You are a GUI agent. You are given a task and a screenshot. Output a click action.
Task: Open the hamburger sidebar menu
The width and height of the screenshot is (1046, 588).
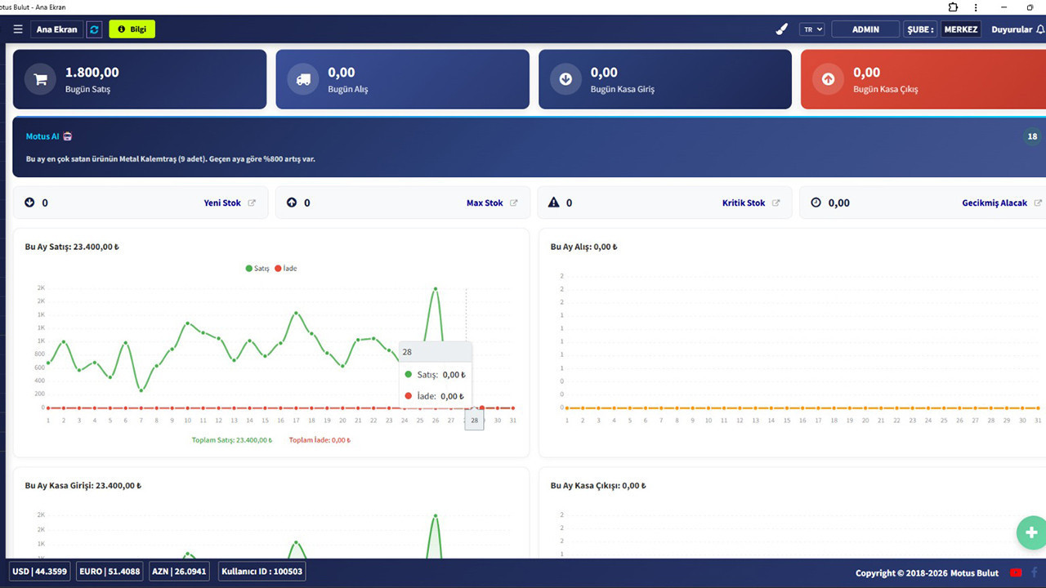18,29
